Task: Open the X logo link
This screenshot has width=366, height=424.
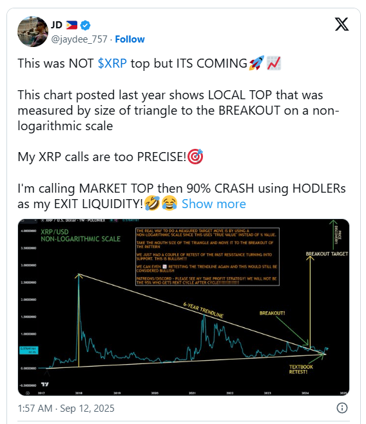Action: point(342,24)
